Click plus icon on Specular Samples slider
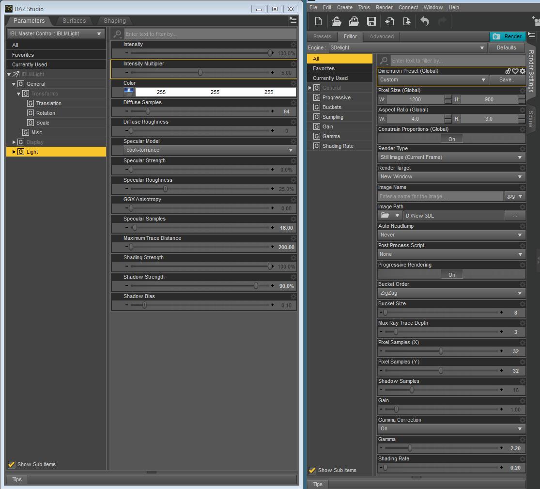The image size is (540, 489). [273, 227]
